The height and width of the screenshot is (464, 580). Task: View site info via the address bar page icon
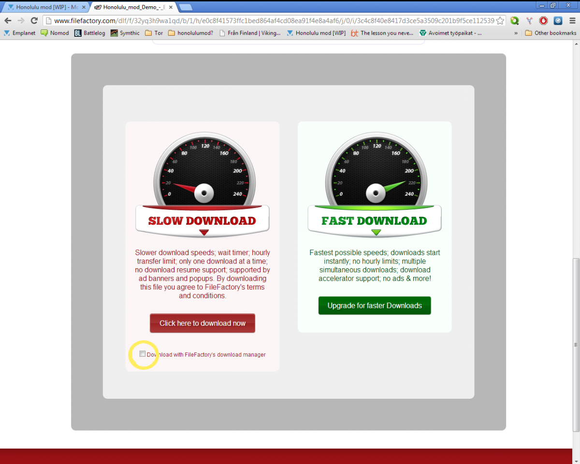point(48,21)
